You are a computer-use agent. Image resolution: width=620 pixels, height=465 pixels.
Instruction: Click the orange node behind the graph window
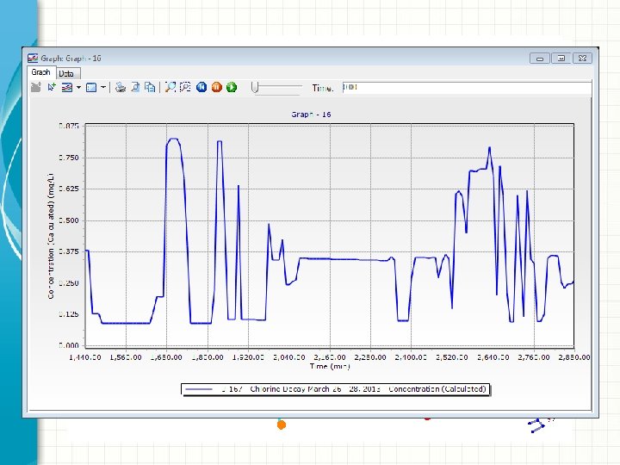point(282,425)
